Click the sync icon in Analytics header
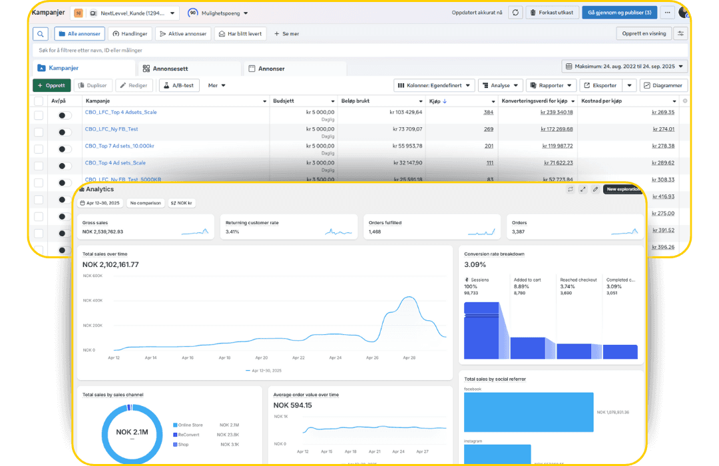The image size is (719, 466). [571, 189]
